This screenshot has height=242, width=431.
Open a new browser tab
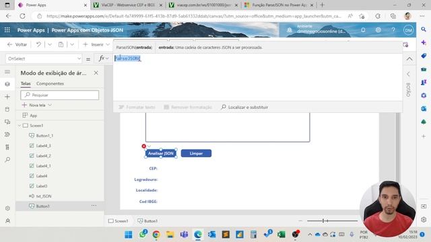pos(322,5)
